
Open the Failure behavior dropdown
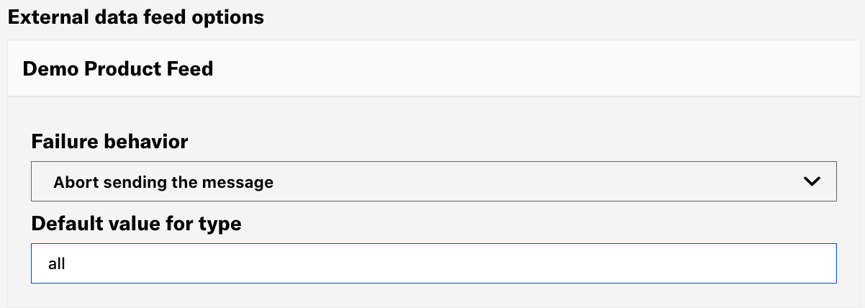433,181
